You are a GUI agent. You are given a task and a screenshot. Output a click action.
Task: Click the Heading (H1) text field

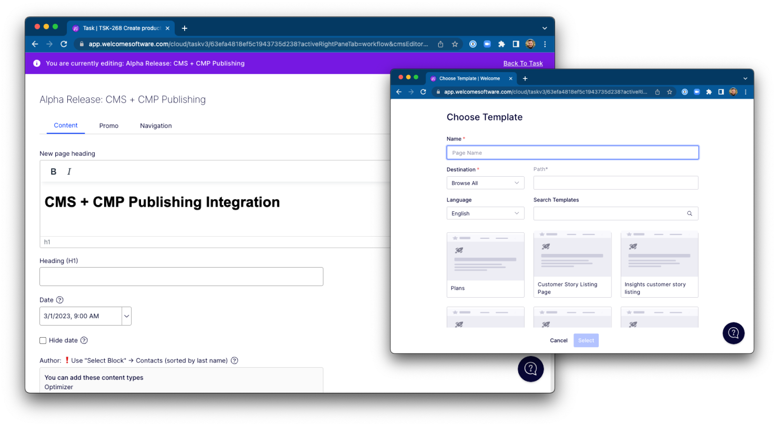182,277
